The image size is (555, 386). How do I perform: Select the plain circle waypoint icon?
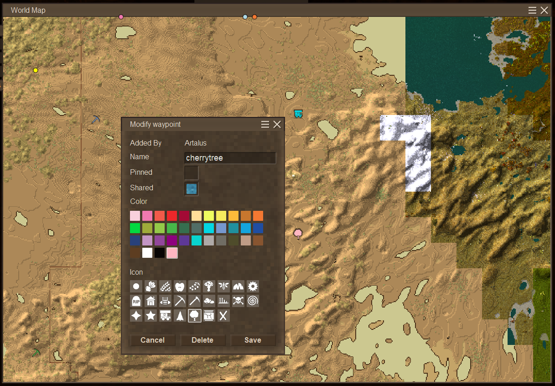[x=136, y=287]
